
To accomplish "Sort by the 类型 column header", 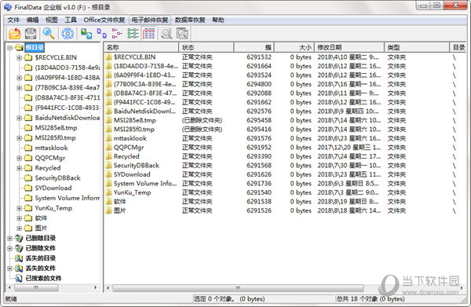I will click(417, 47).
